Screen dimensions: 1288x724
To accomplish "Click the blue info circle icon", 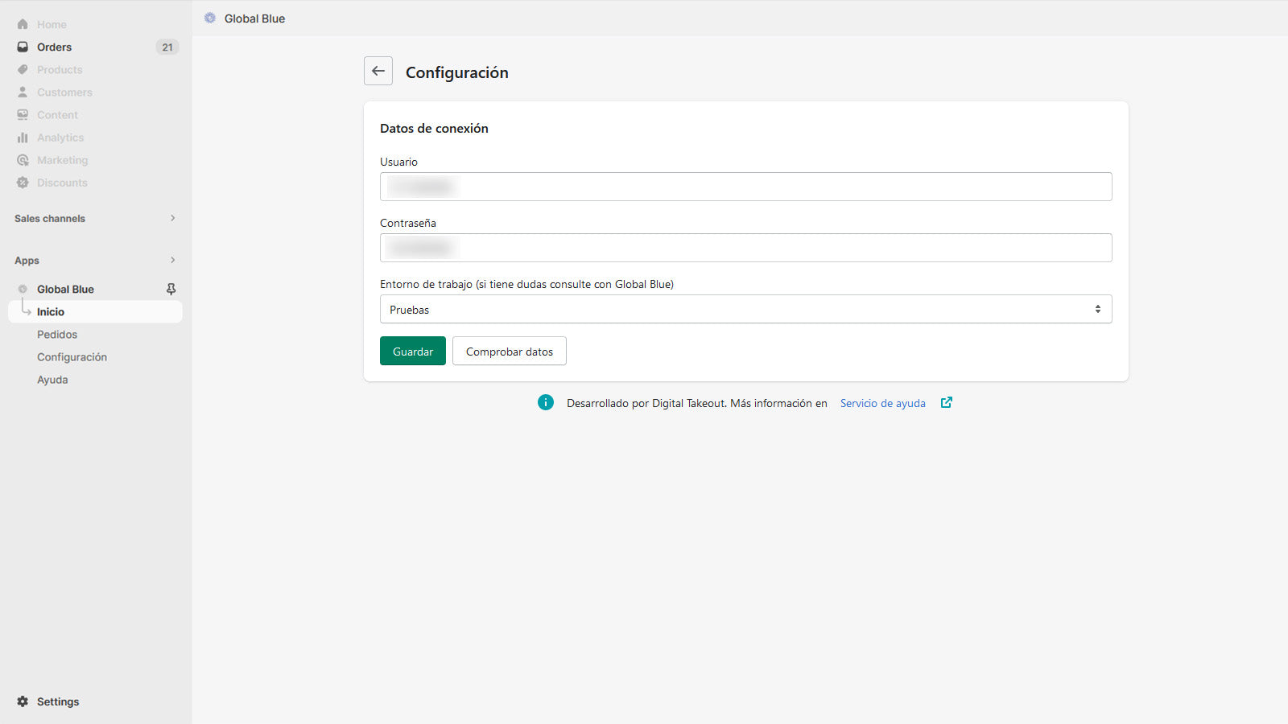I will click(546, 402).
